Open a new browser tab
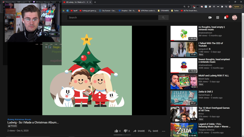This screenshot has height=137, width=244. click(95, 2)
